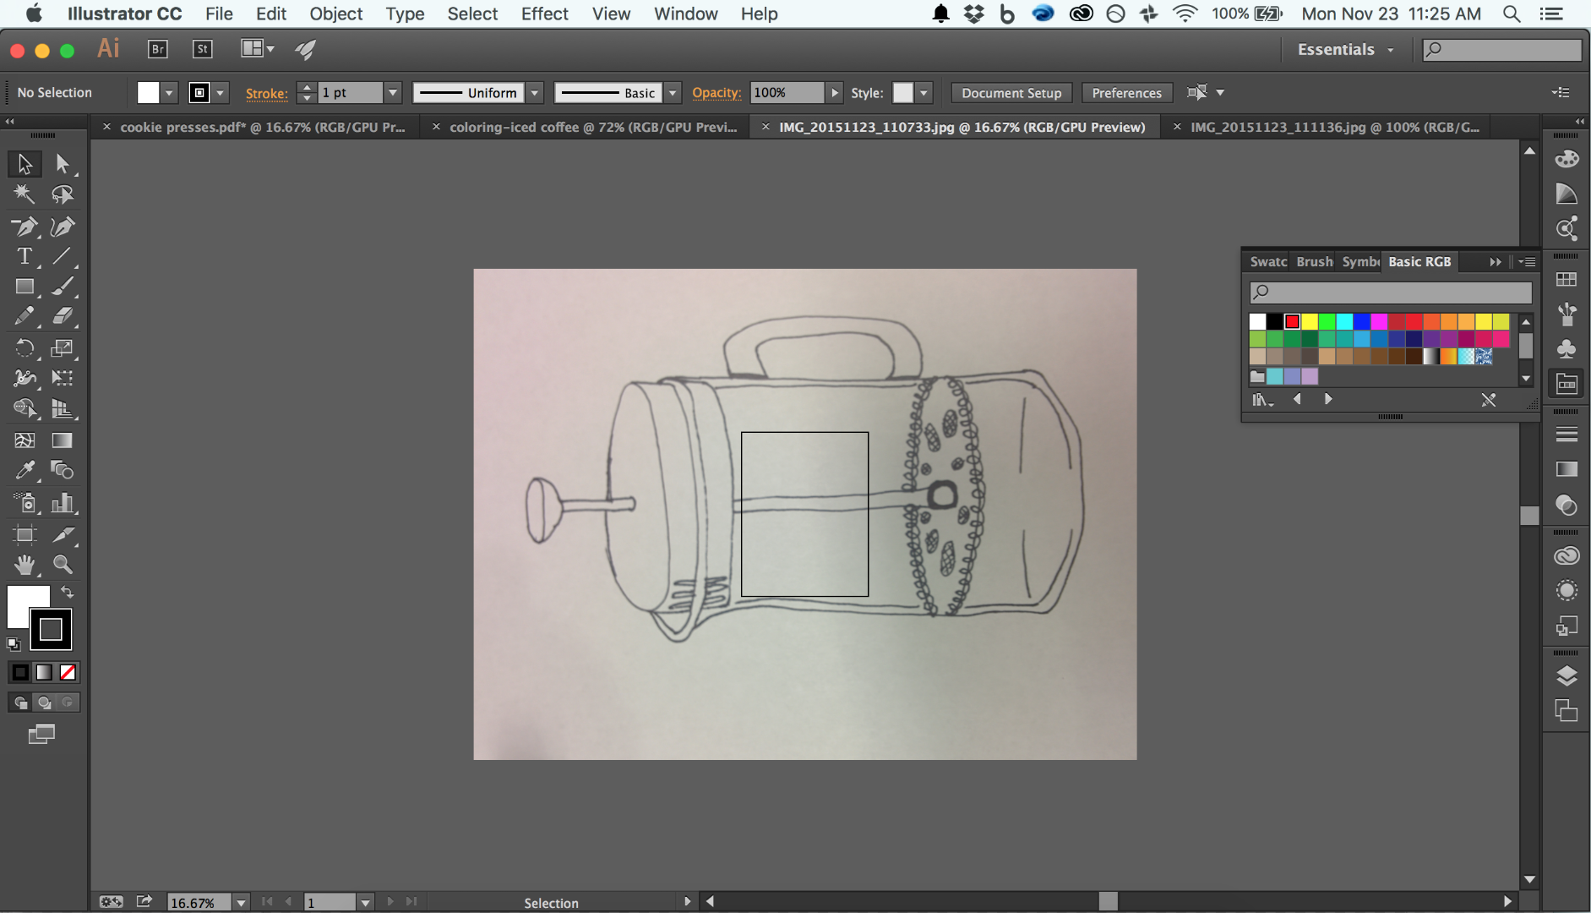Select the Paintbrush tool
Image resolution: width=1591 pixels, height=913 pixels.
62,287
